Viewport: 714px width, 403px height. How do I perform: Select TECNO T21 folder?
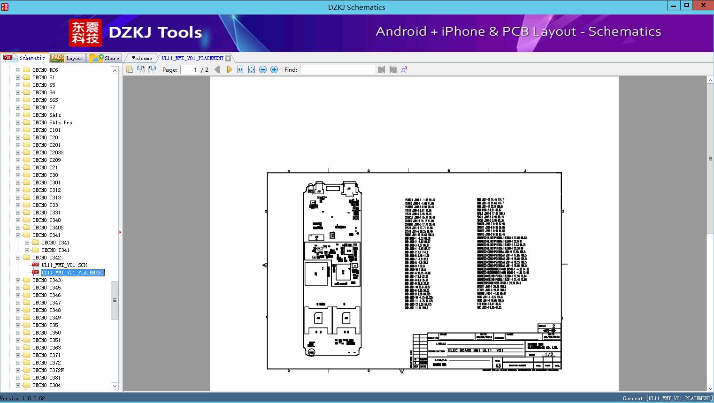[x=45, y=167]
